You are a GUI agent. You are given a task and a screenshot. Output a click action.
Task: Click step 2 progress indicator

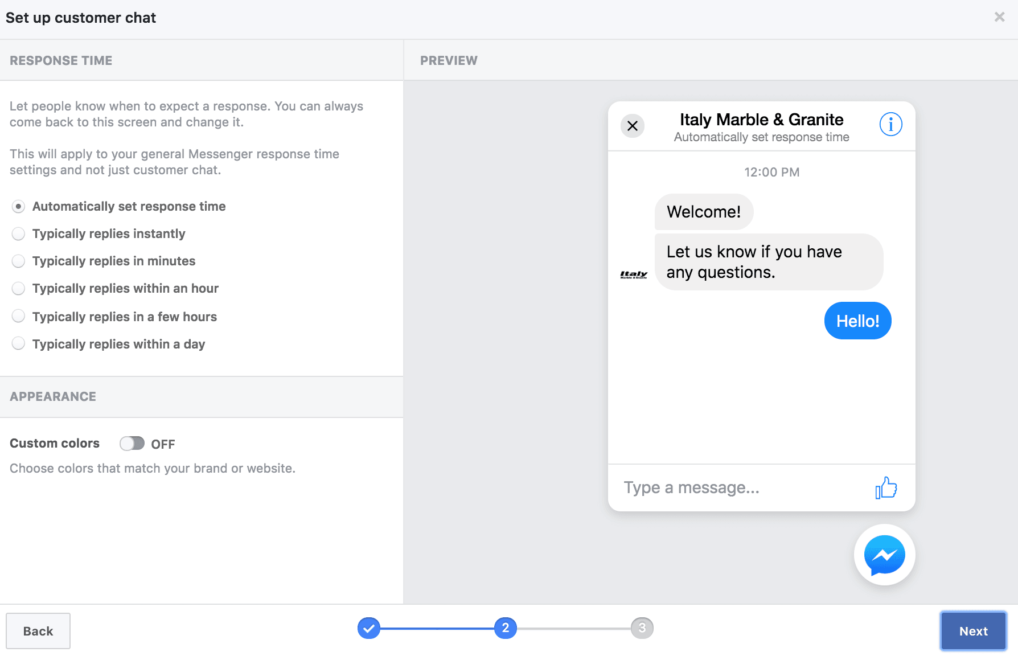pyautogui.click(x=506, y=628)
